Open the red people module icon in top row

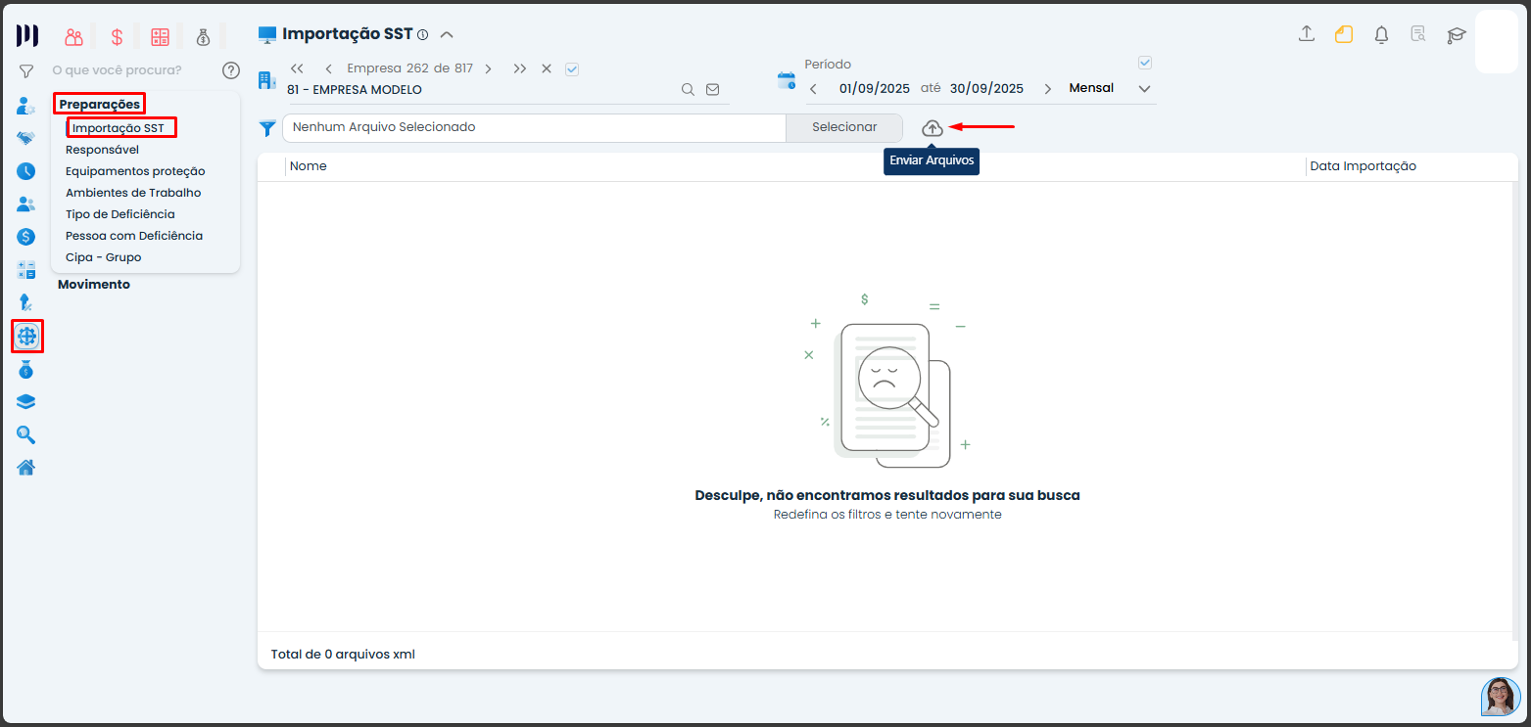click(74, 37)
